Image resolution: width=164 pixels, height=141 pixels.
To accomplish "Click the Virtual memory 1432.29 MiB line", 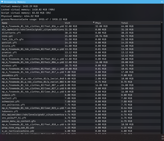I will [x=19, y=6].
